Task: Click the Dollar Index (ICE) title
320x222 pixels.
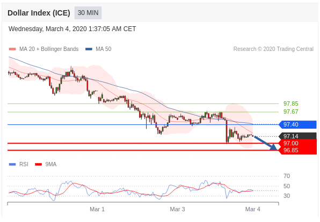Action: point(39,13)
